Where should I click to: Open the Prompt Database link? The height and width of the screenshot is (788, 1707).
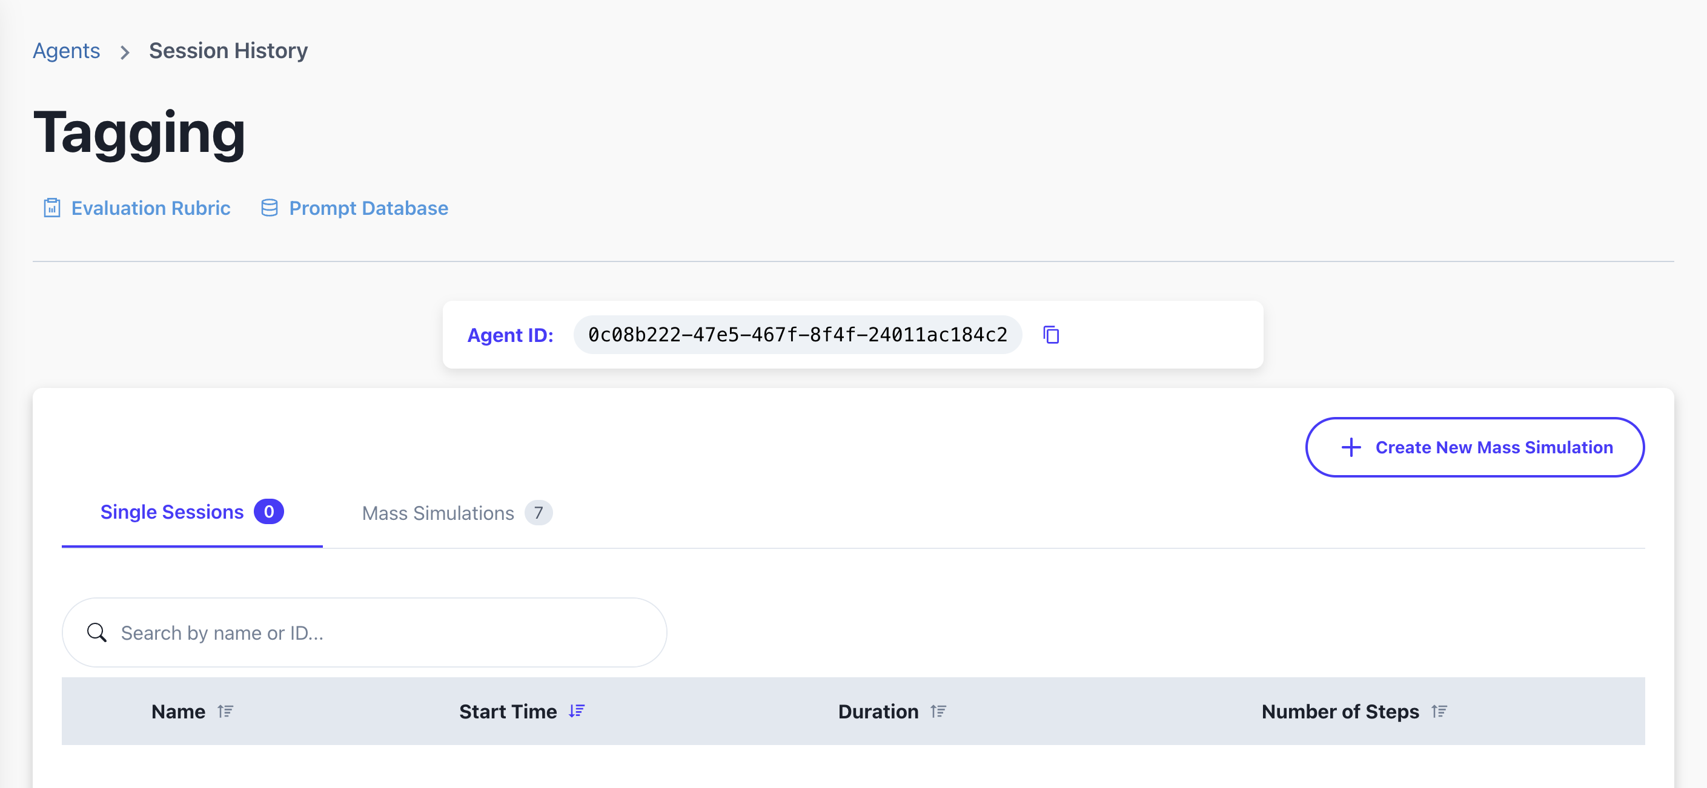pos(368,208)
